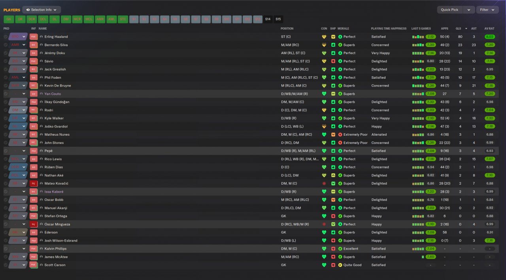Tick the picked checkbox for Scott Carson

tap(6, 265)
